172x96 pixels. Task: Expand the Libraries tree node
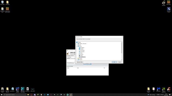point(77,58)
